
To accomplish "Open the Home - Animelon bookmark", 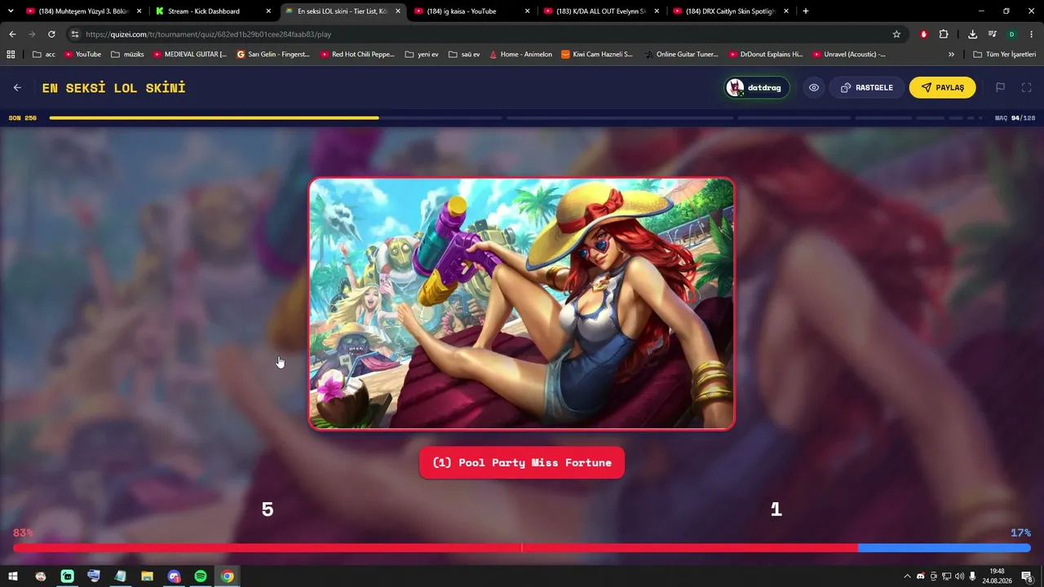I will pos(520,54).
